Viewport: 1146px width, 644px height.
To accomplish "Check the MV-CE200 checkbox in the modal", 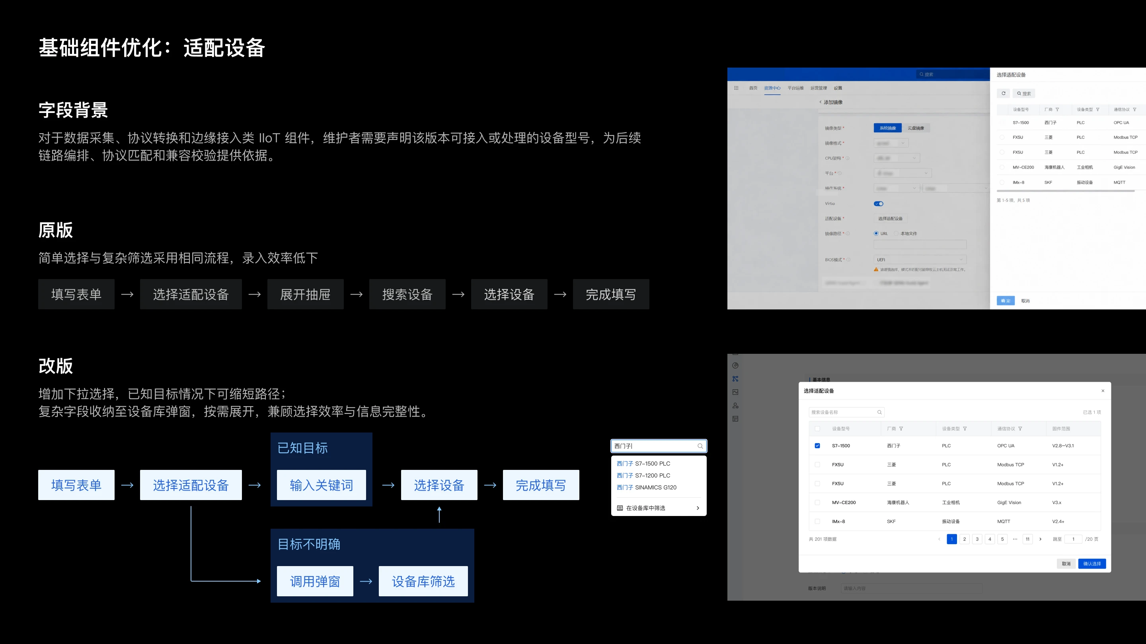I will [817, 502].
